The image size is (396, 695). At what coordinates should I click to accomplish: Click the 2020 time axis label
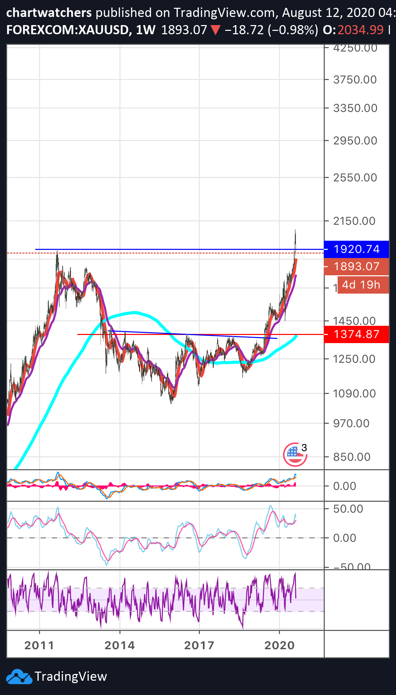tap(279, 645)
